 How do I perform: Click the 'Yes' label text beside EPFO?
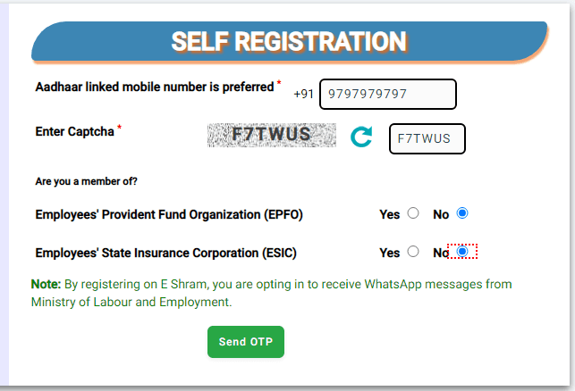390,214
